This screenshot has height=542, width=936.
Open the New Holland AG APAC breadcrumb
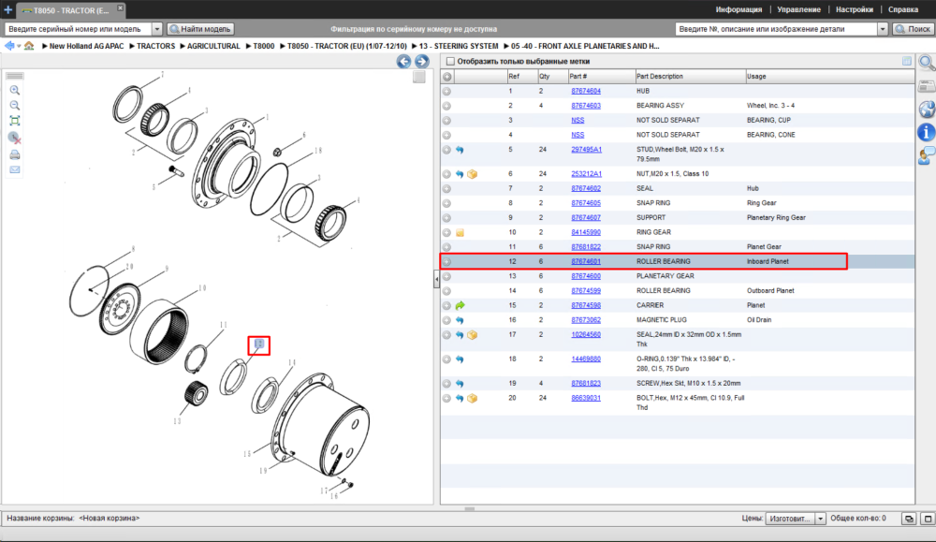click(x=86, y=46)
